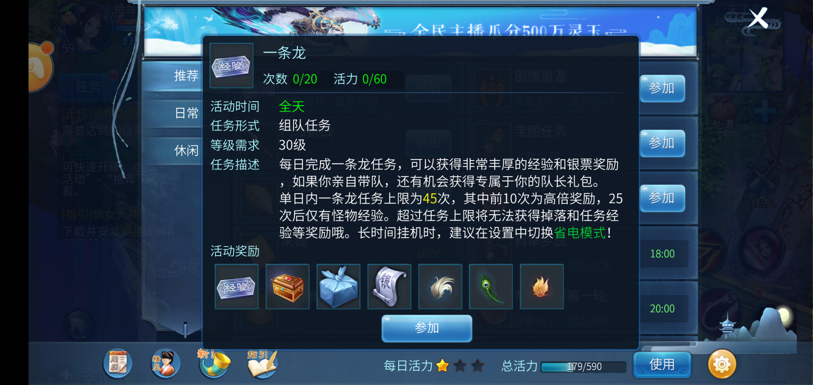Tap the blue wrapped bundle reward
The image size is (813, 385).
pyautogui.click(x=338, y=287)
